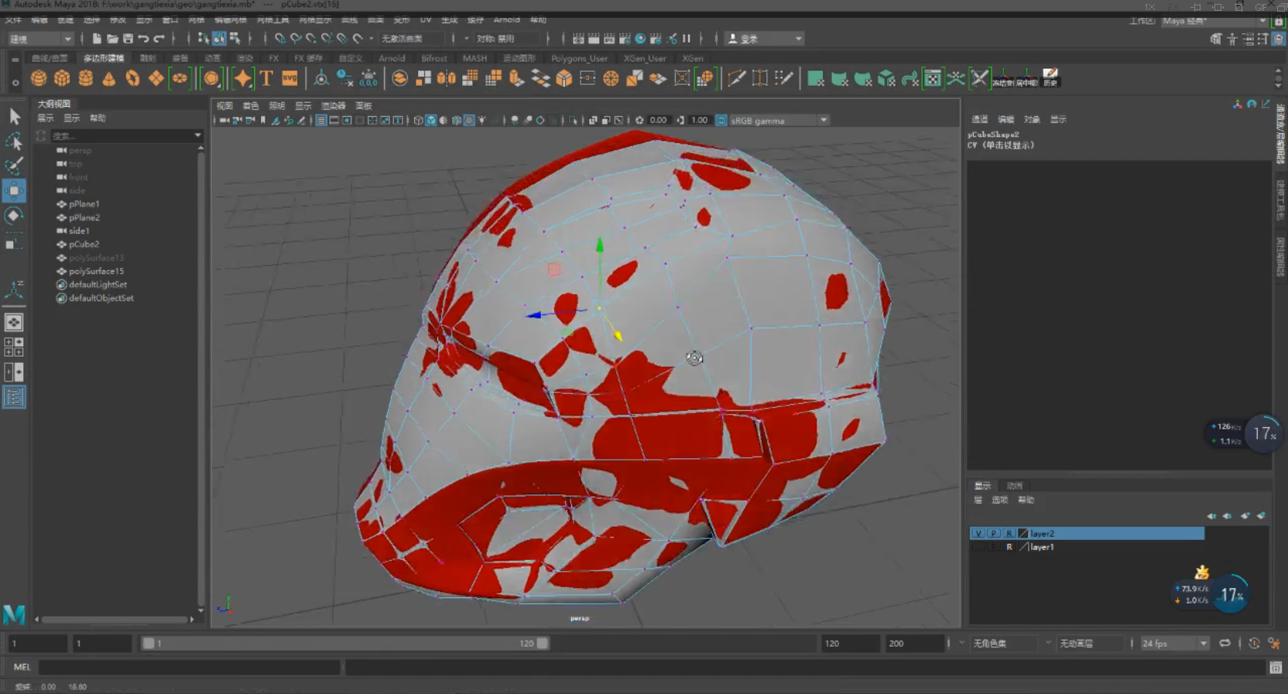Switch to the MASH shelf tab
Viewport: 1288px width, 694px height.
pyautogui.click(x=474, y=58)
